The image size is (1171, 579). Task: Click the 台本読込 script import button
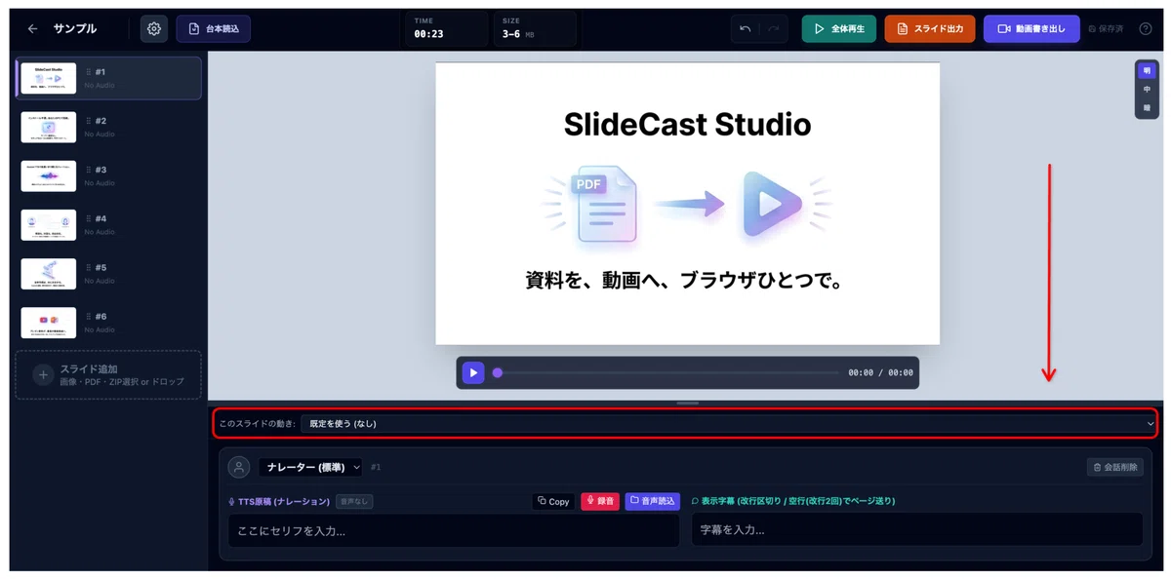pyautogui.click(x=214, y=29)
